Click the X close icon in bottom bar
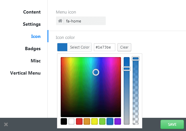 click(6, 124)
